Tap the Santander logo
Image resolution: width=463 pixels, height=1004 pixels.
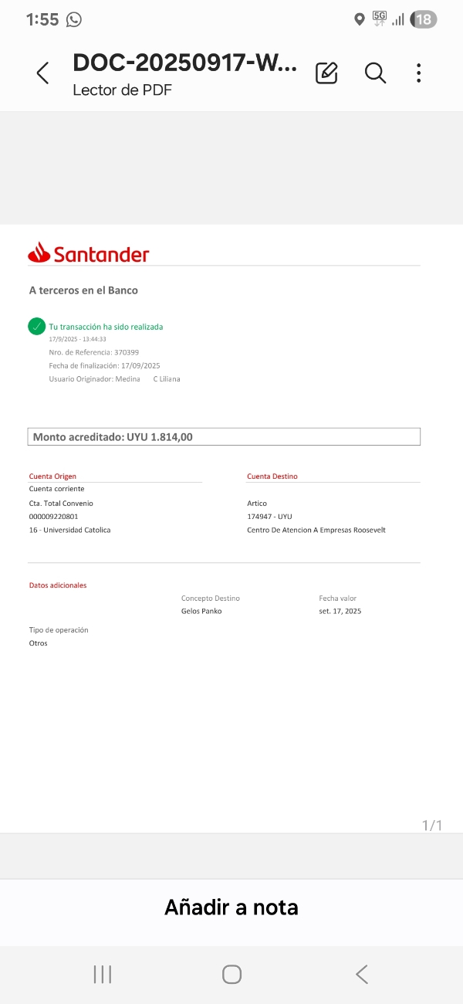pyautogui.click(x=89, y=253)
